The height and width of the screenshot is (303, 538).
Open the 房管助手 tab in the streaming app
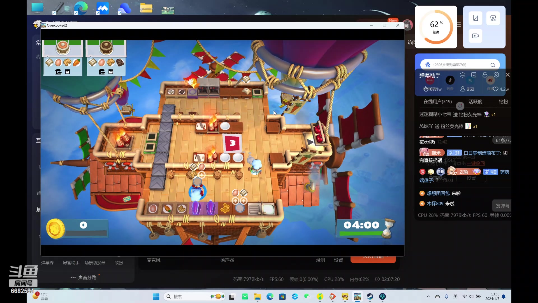coord(71,263)
